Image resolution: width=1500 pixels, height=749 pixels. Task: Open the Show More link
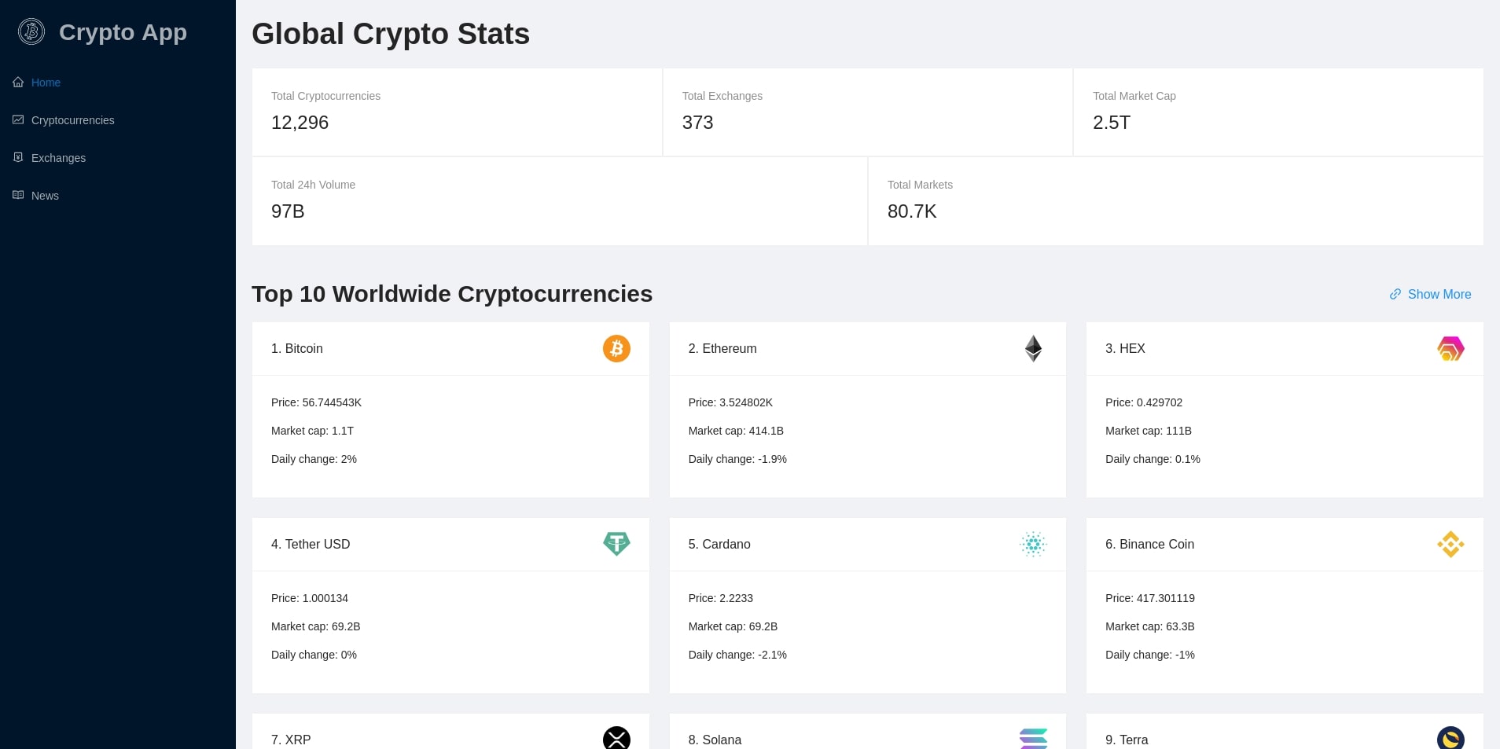coord(1440,294)
